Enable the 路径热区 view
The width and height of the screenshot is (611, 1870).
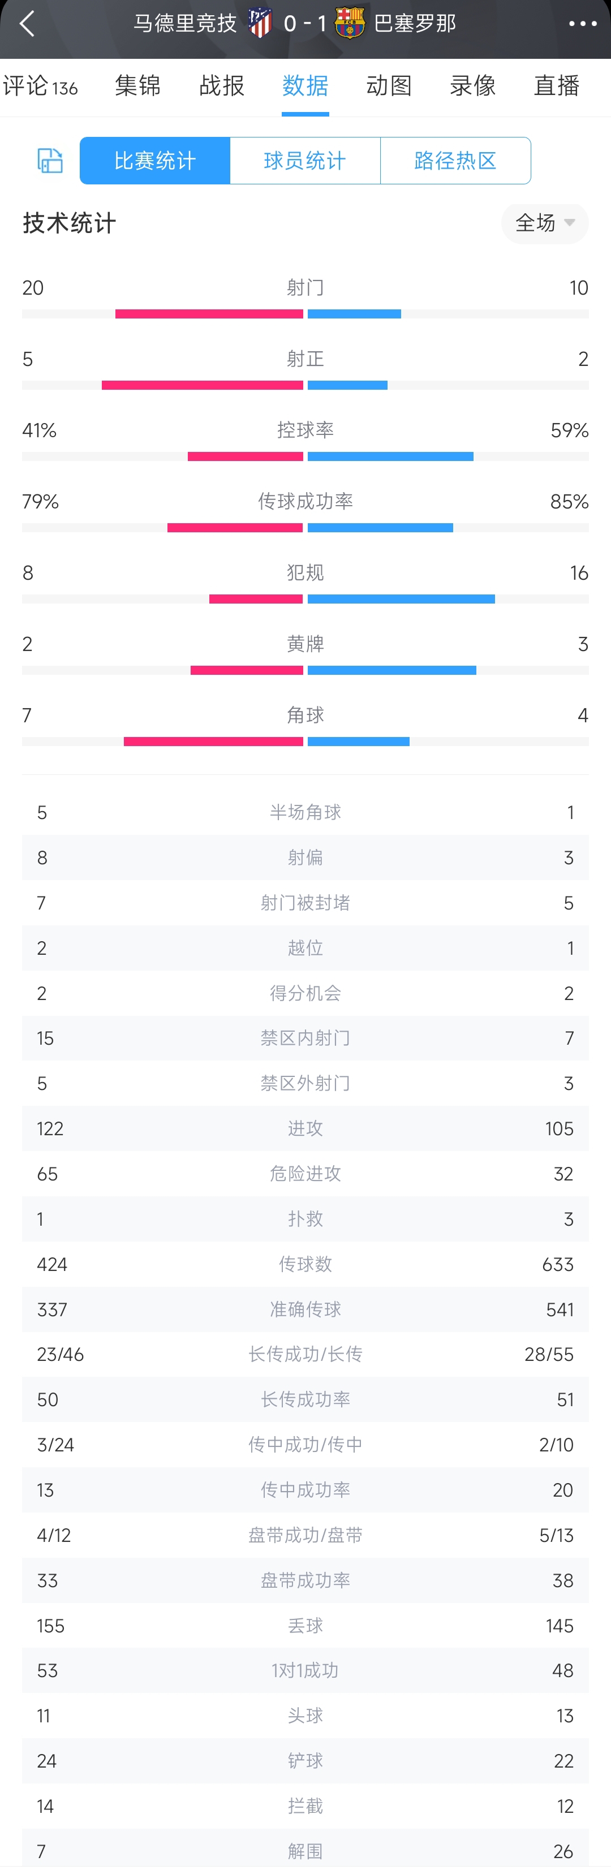click(x=456, y=161)
